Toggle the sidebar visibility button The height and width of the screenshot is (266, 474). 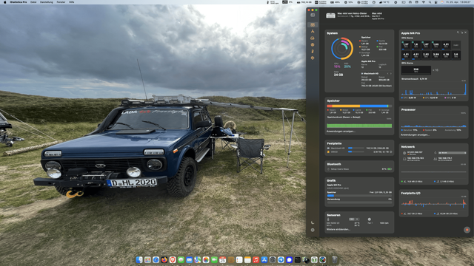click(x=313, y=15)
